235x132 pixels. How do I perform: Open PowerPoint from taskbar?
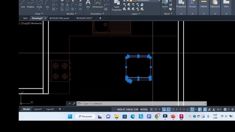173,117
